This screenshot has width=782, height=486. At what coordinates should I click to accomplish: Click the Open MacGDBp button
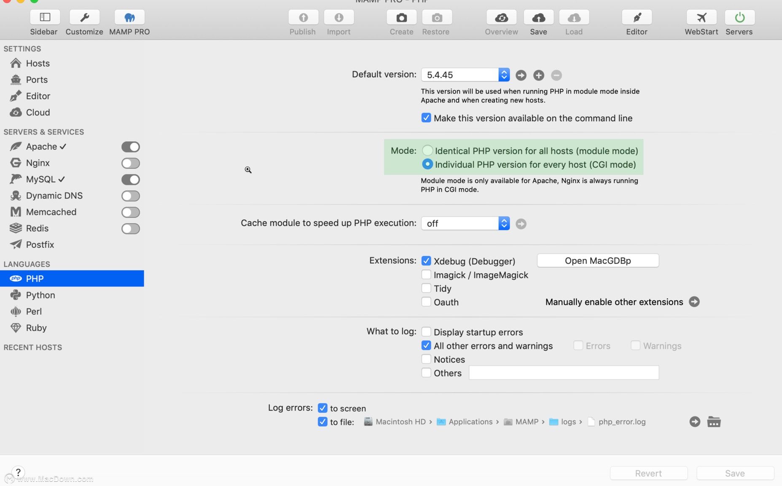(x=598, y=260)
